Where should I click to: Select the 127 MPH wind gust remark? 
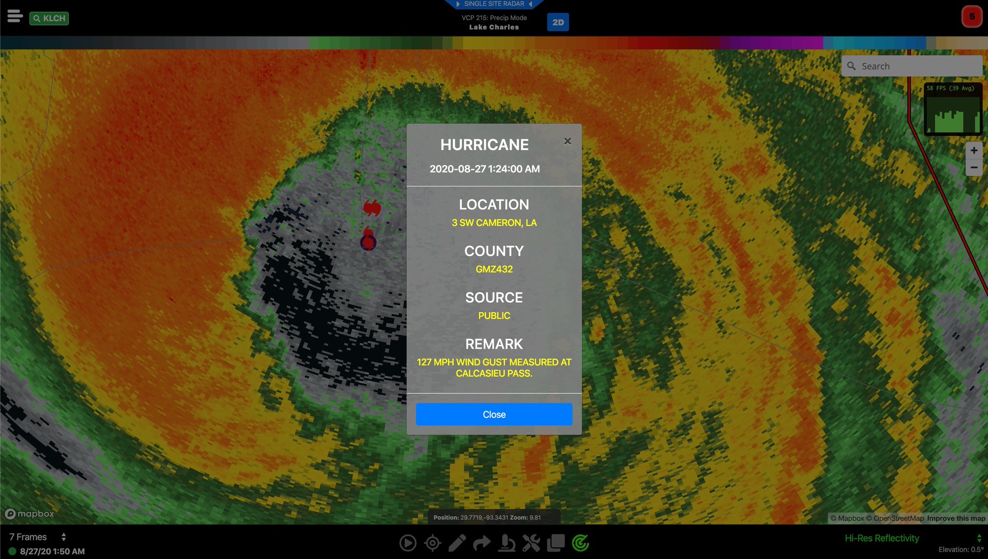coord(494,368)
